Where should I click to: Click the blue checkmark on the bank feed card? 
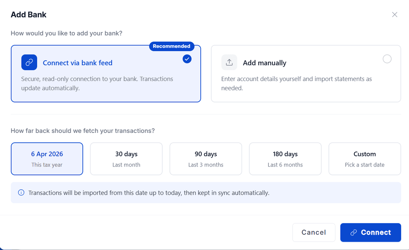click(x=187, y=59)
